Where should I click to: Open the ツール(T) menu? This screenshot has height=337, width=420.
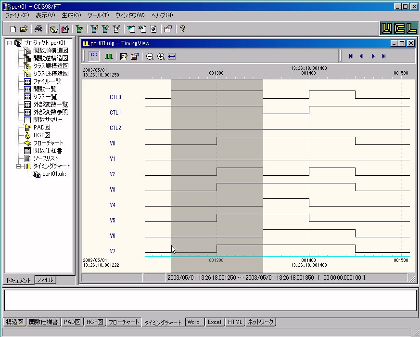(x=98, y=15)
